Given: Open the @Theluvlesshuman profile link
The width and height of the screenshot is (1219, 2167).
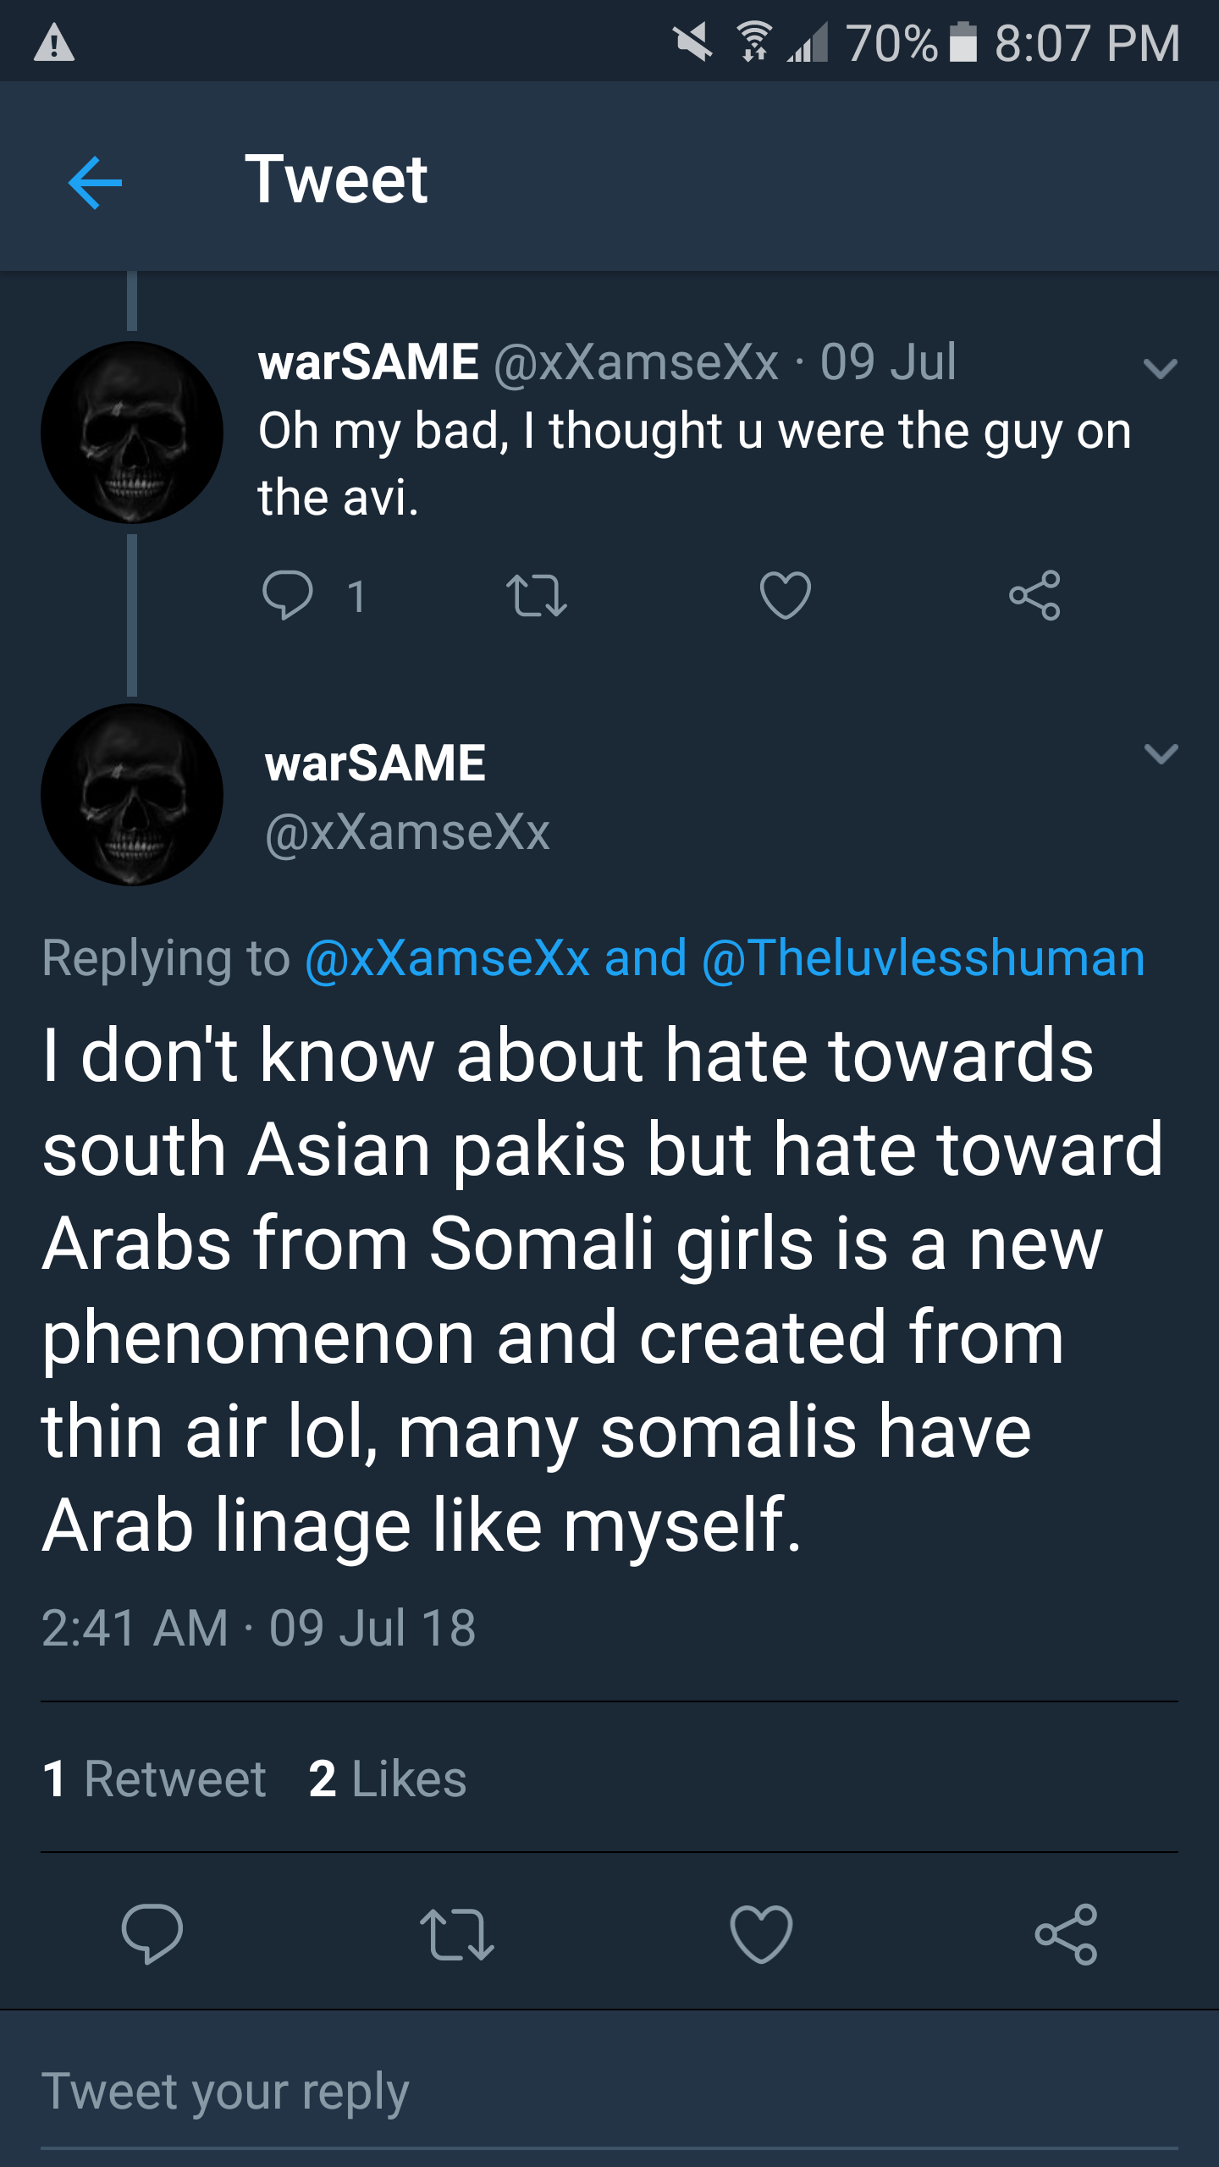Looking at the screenshot, I should pos(923,958).
